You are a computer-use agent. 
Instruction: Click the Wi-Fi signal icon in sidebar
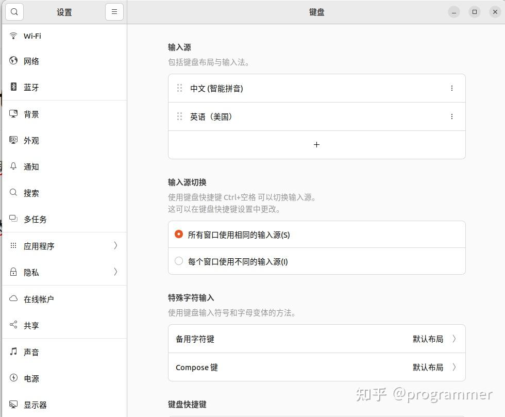coord(13,36)
